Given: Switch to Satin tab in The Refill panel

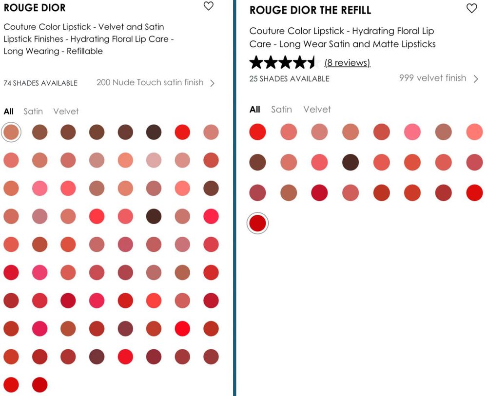Looking at the screenshot, I should tap(281, 110).
